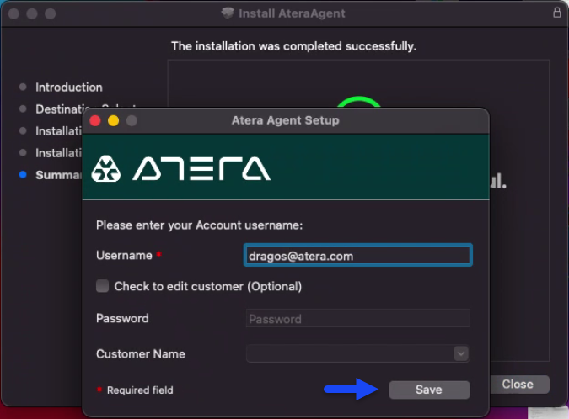Click the lock icon in the installer title bar
Screen dimensions: 569x419
556,13
